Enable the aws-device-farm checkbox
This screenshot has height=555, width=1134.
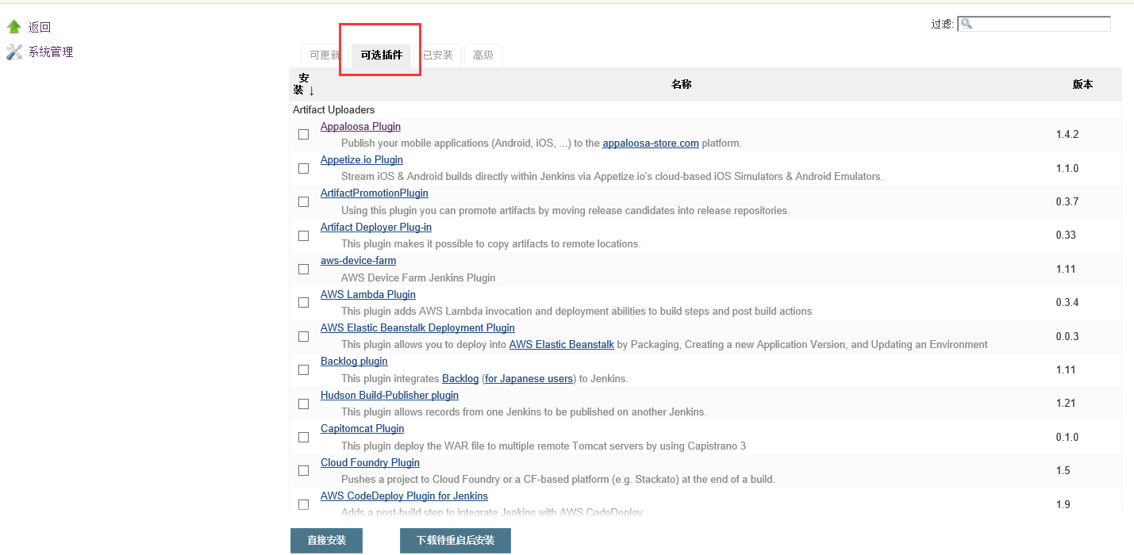(303, 269)
